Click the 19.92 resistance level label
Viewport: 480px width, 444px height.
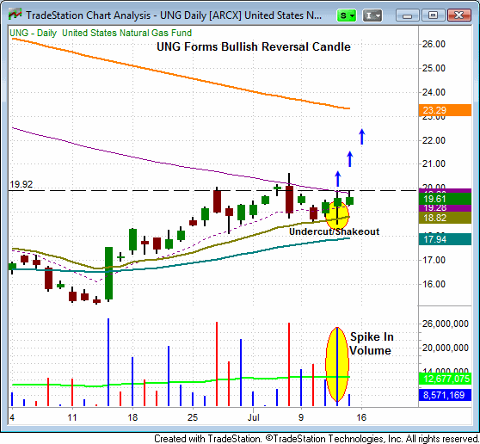[x=22, y=184]
